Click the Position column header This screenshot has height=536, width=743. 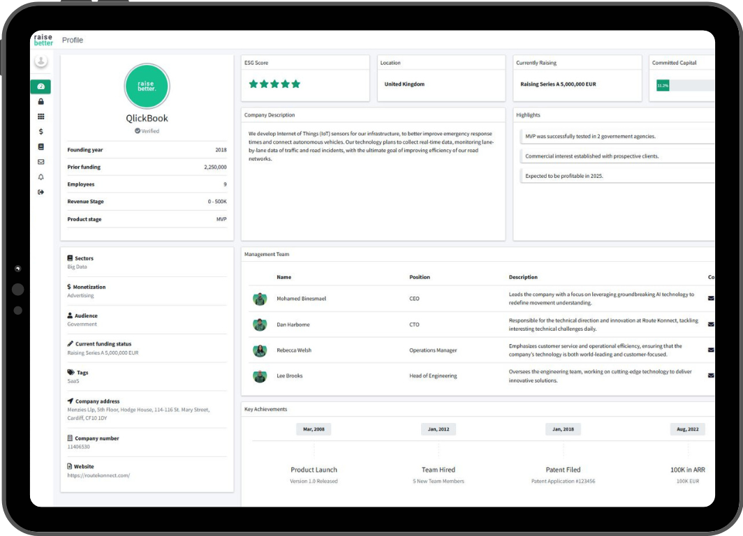coord(420,277)
